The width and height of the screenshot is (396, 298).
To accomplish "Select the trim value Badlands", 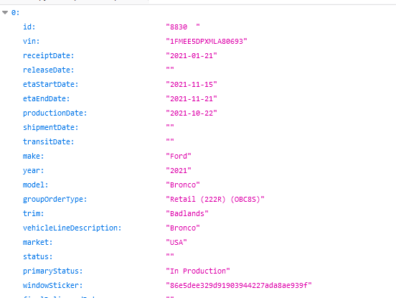I will point(187,213).
